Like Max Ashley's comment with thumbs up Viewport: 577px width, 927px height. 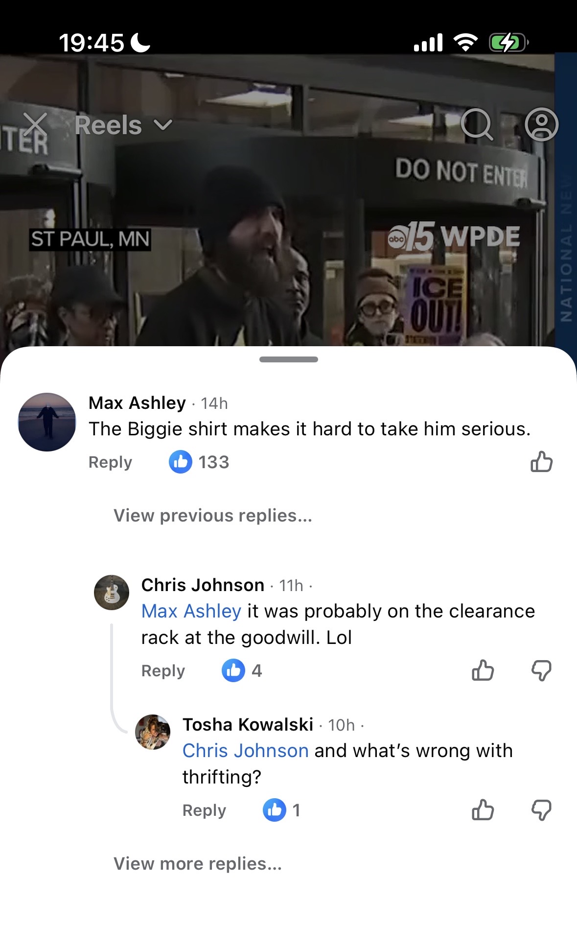(x=541, y=462)
